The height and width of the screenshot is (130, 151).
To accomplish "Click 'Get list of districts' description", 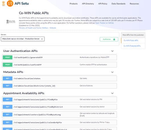I will (86, 86).
